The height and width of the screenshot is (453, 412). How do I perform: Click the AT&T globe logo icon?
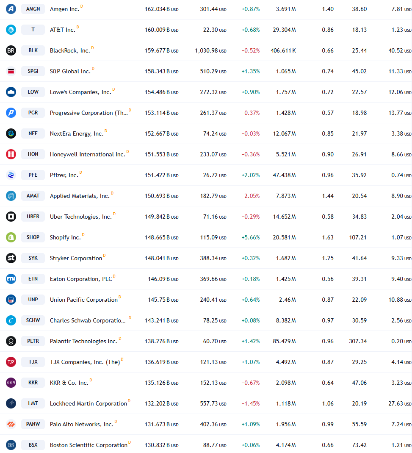[11, 30]
